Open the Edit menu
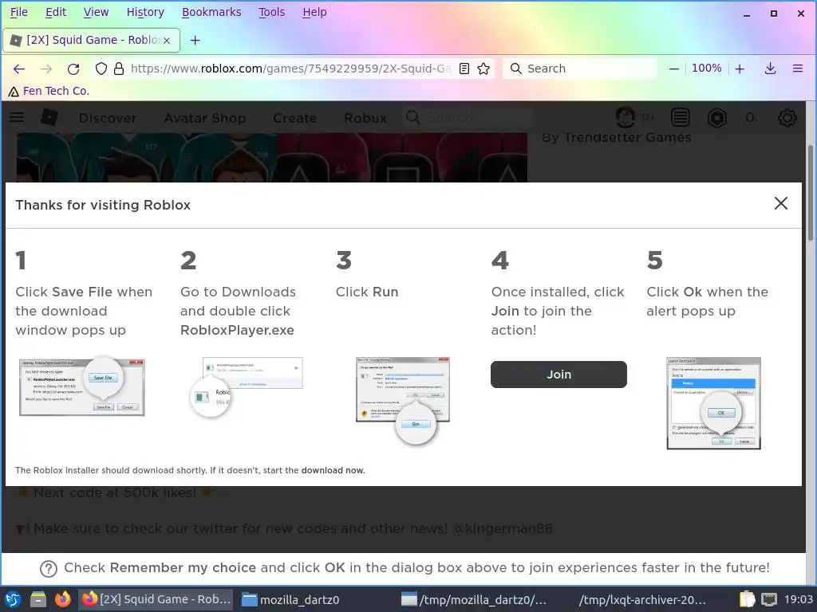Image resolution: width=817 pixels, height=612 pixels. pyautogui.click(x=56, y=12)
